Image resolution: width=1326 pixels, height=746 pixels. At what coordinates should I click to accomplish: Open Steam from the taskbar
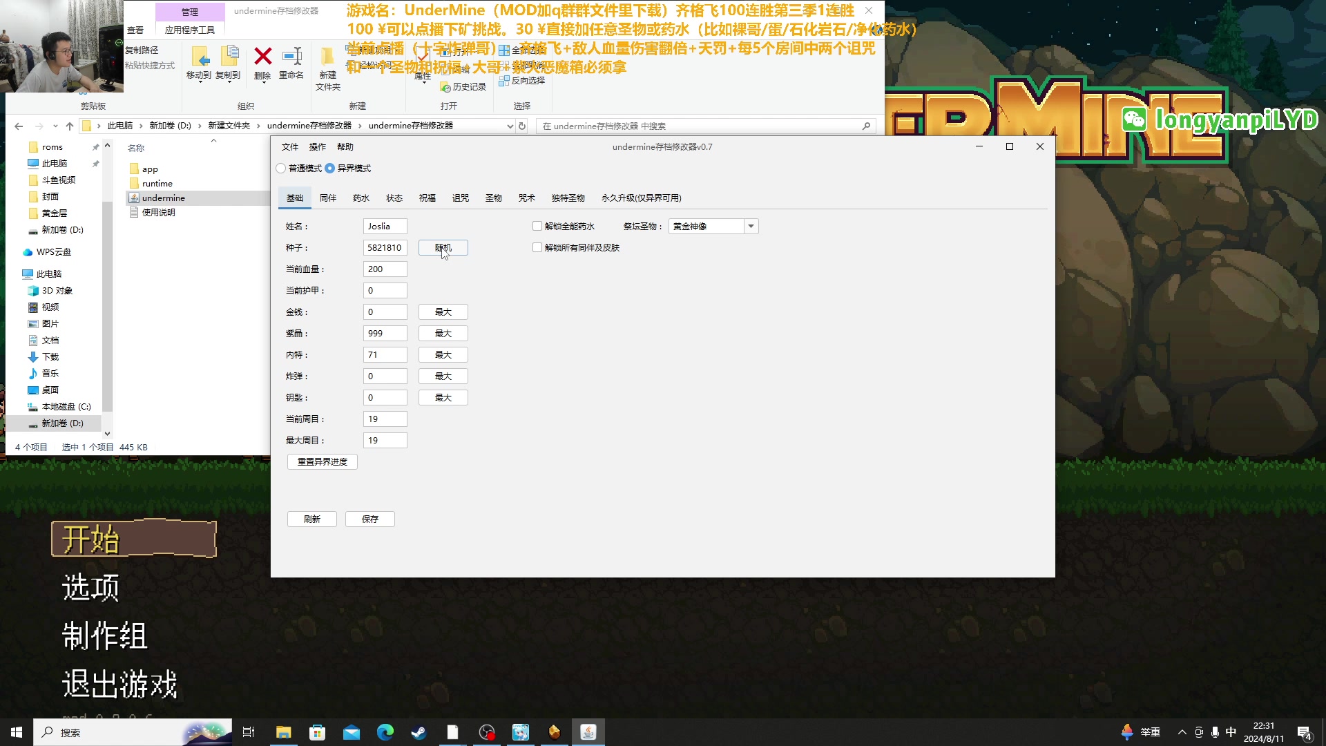tap(419, 732)
